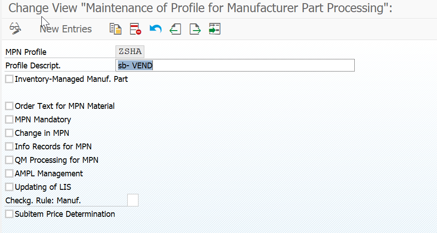
Task: Tick Order Text for MPN Material
Action: tap(9, 106)
